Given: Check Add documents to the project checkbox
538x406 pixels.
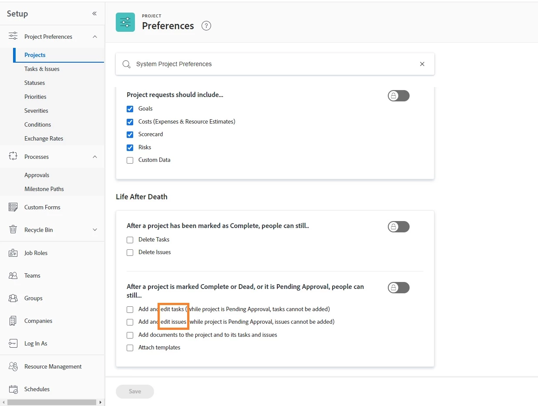Looking at the screenshot, I should click(x=130, y=335).
